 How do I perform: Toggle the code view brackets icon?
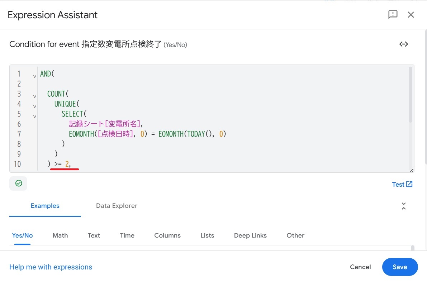[x=404, y=44]
